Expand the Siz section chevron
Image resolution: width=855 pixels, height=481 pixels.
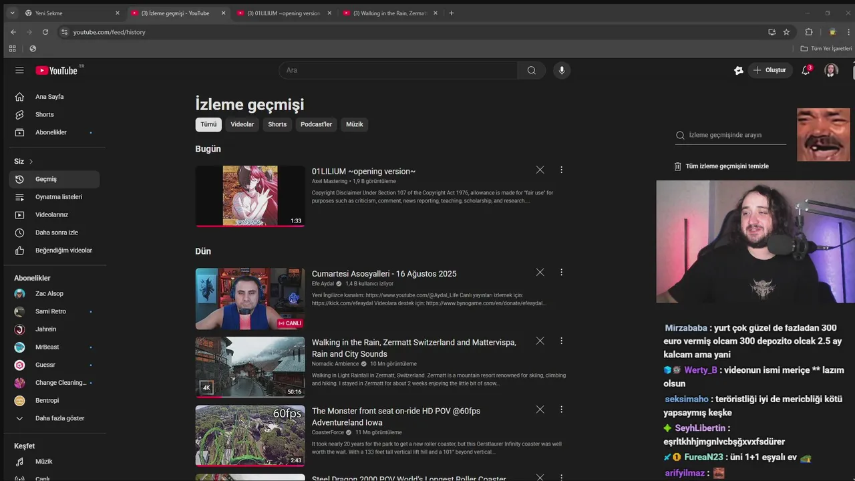point(31,162)
